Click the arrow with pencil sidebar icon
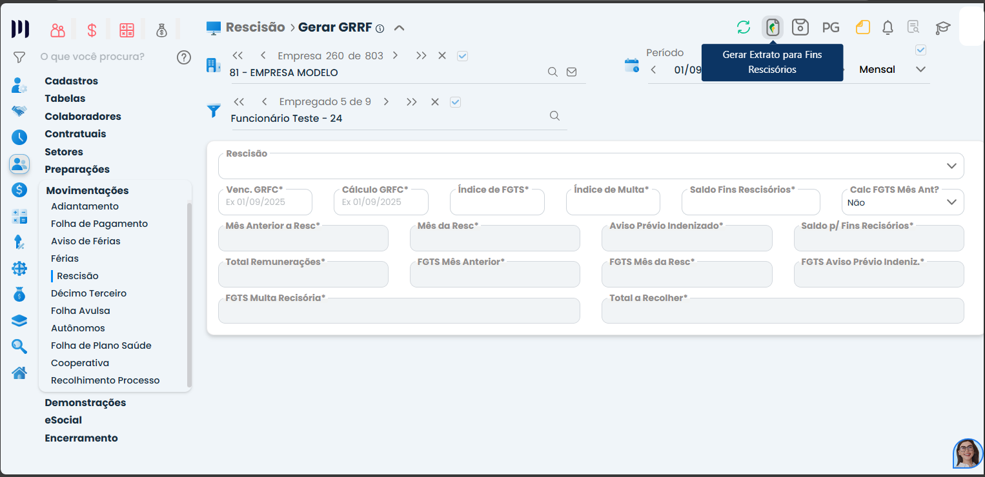The width and height of the screenshot is (985, 477). (19, 242)
